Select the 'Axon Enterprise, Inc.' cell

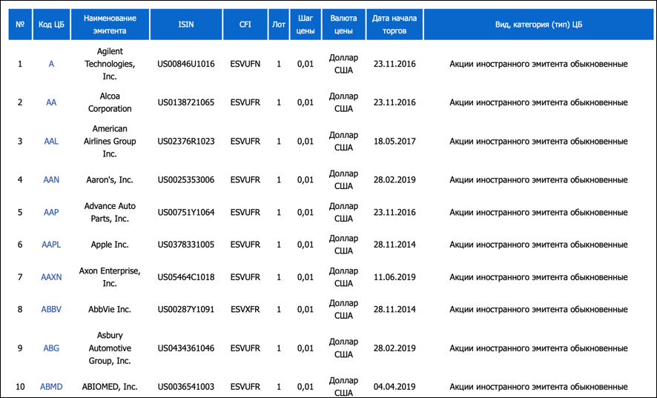[x=110, y=277]
